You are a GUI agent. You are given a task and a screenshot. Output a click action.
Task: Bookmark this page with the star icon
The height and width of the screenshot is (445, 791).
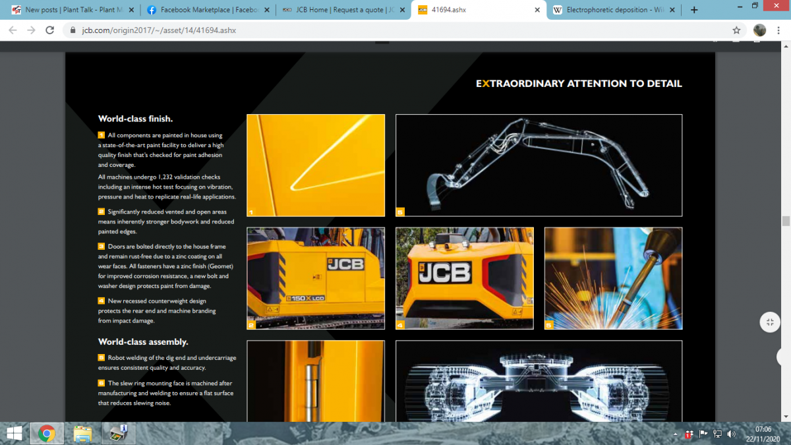(x=736, y=30)
